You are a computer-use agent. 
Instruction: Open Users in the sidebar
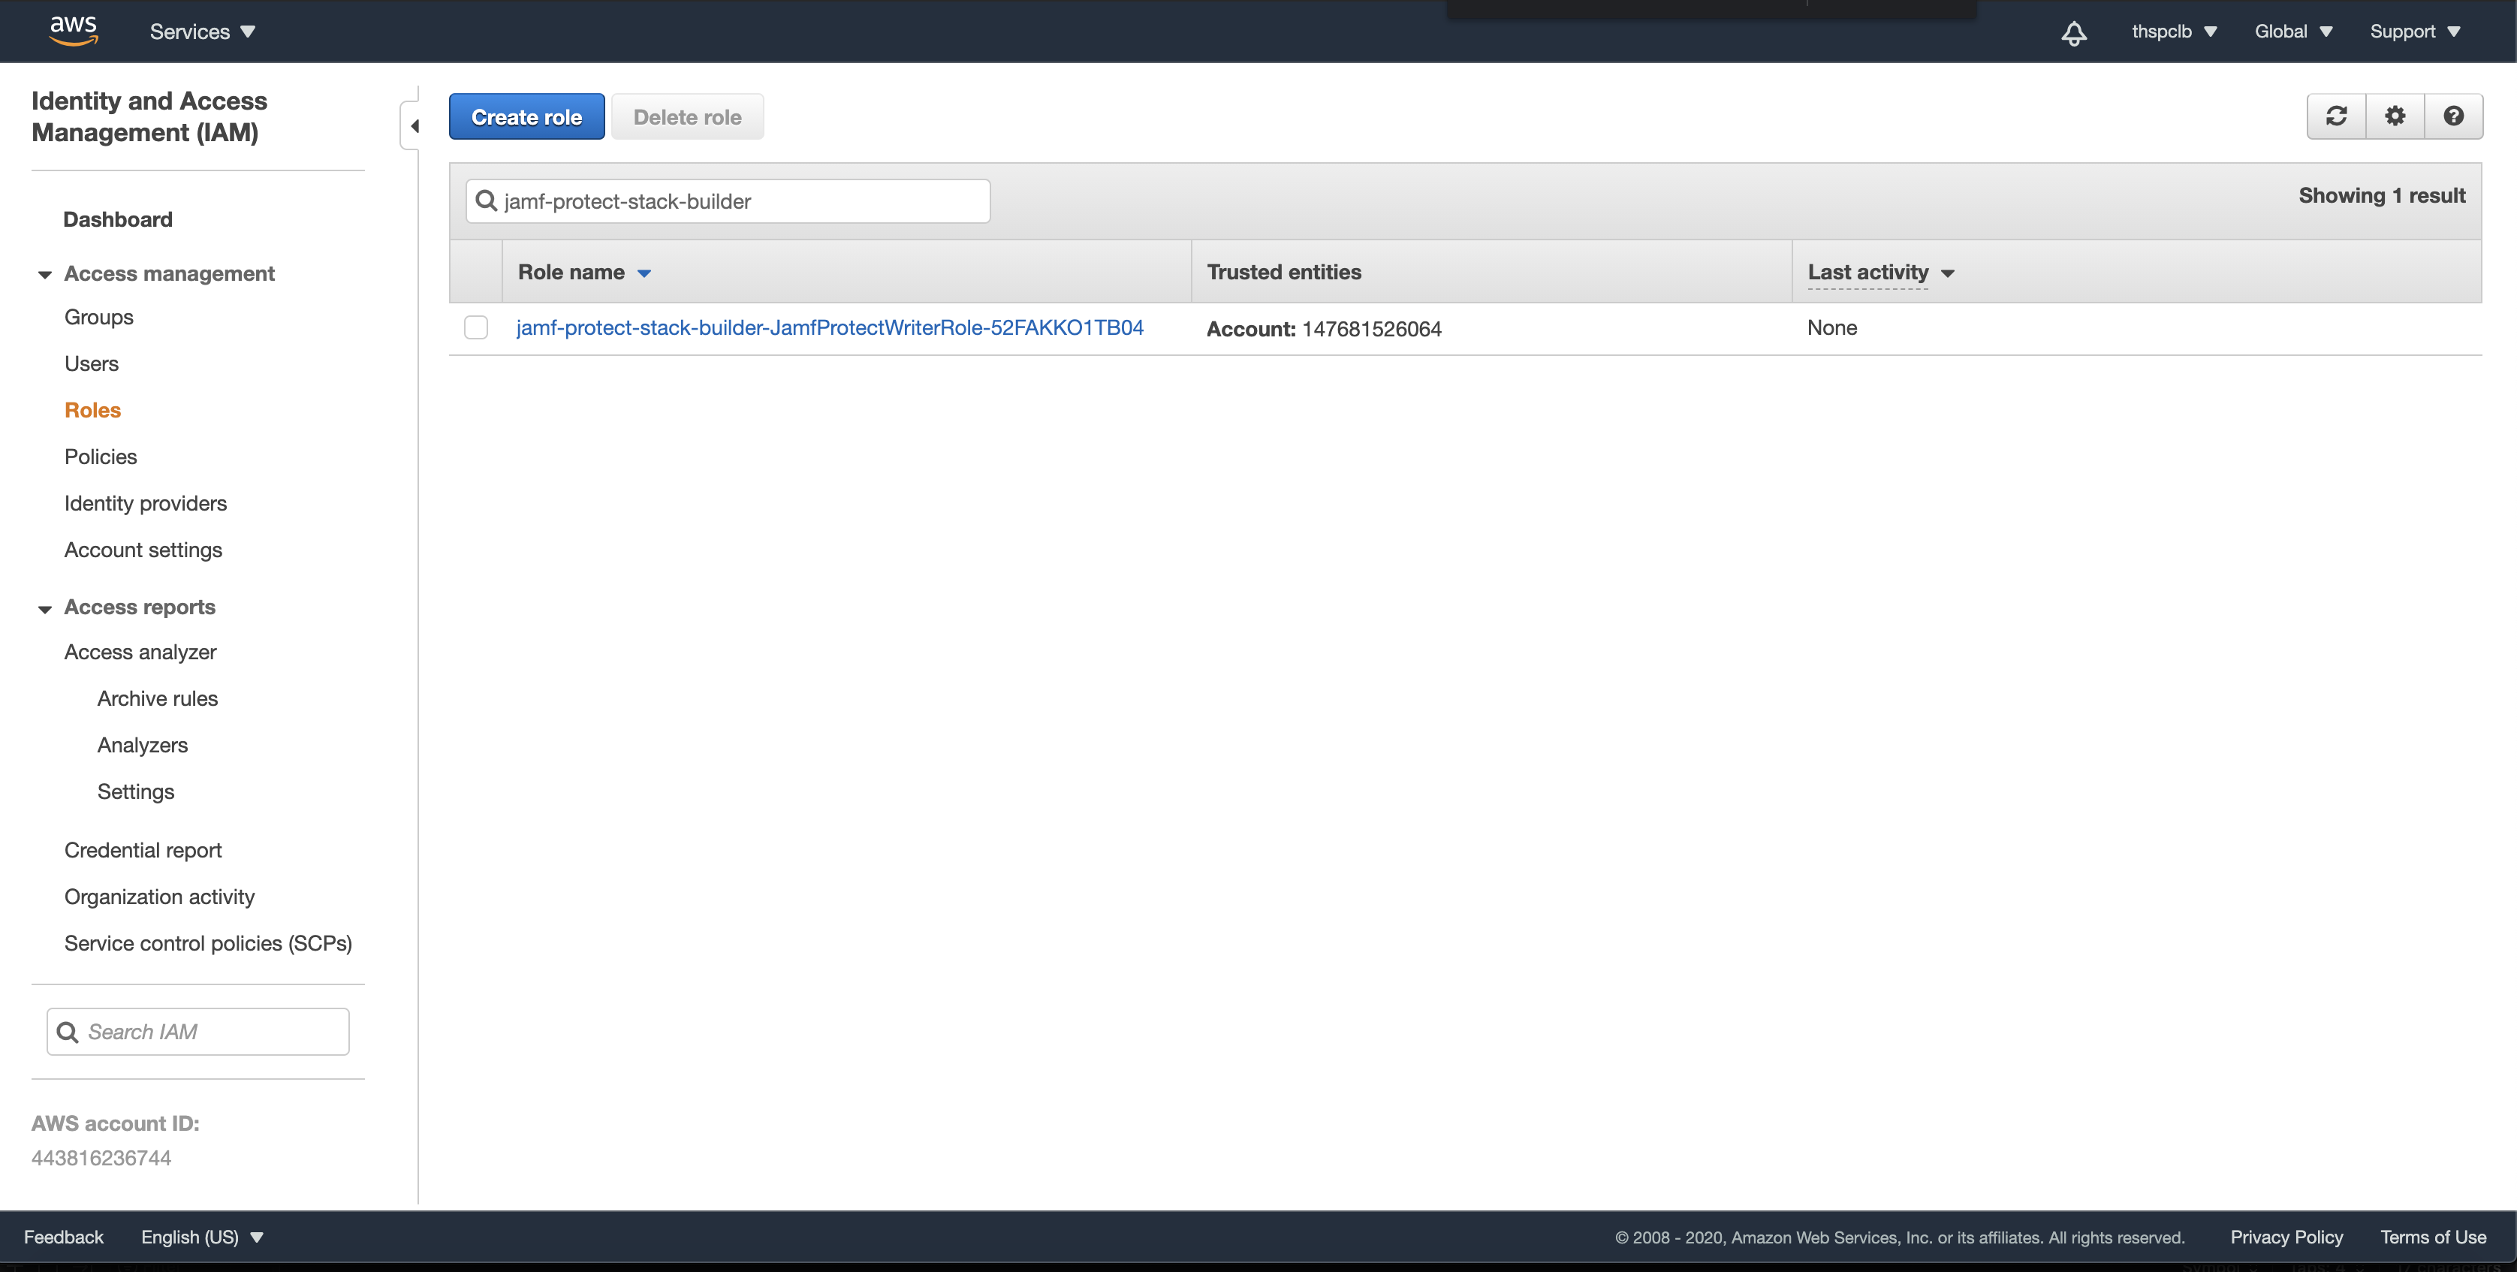point(91,363)
